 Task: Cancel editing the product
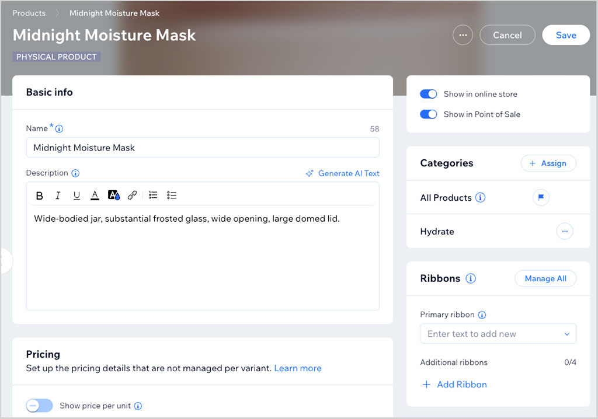[x=507, y=35]
